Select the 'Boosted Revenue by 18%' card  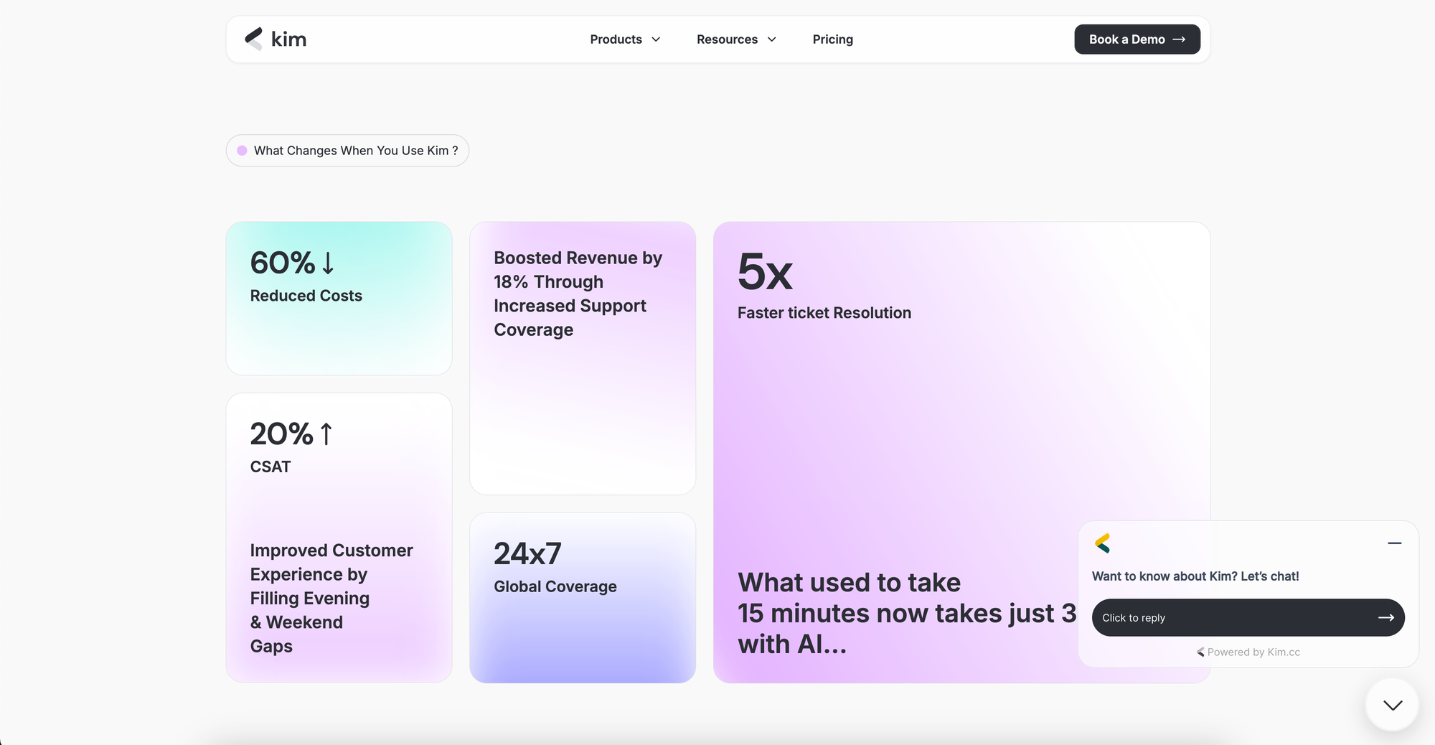tap(583, 357)
